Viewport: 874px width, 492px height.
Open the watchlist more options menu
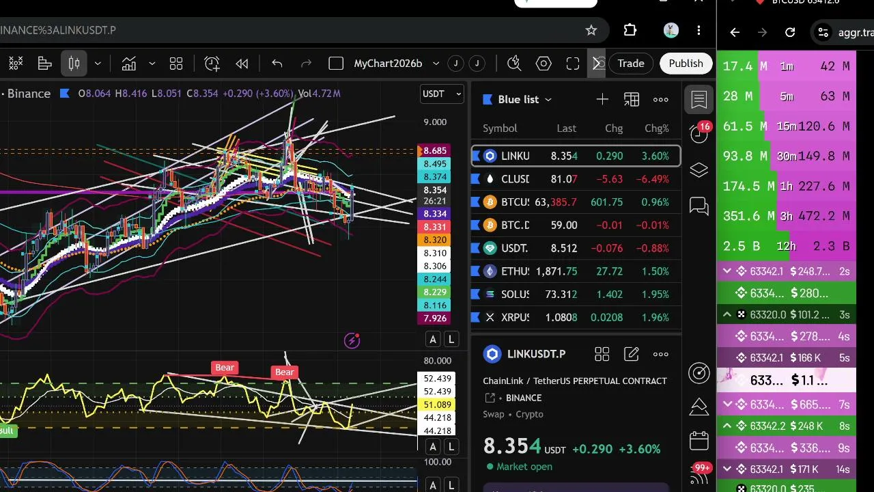click(661, 100)
